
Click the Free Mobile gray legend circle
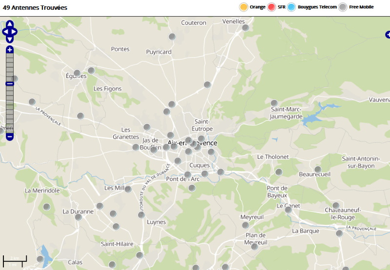343,7
